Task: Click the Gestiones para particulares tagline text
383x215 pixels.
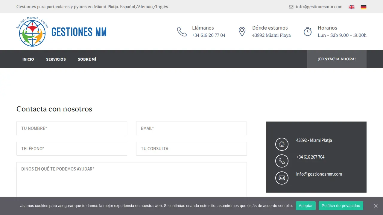Action: coord(92,7)
